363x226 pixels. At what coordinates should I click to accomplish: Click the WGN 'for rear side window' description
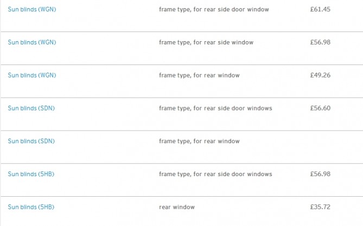(x=206, y=42)
